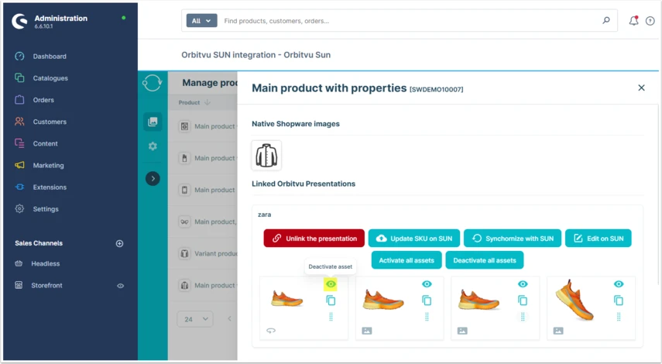The width and height of the screenshot is (662, 364).
Task: Add a sales channel with plus icon
Action: (119, 243)
